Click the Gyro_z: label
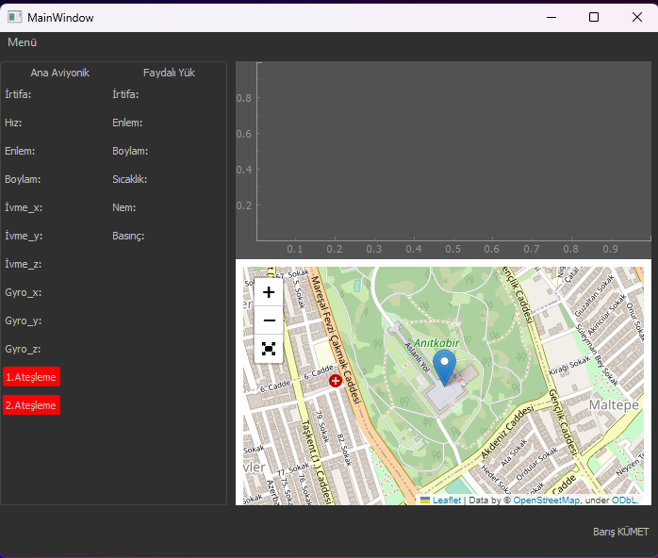 [x=23, y=349]
